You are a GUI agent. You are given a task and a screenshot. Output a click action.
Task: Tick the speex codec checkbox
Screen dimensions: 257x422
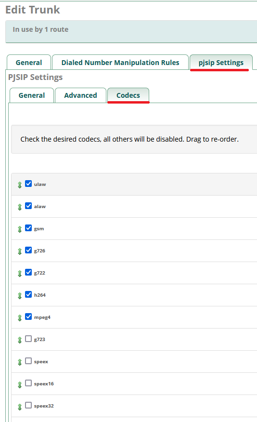(28, 361)
